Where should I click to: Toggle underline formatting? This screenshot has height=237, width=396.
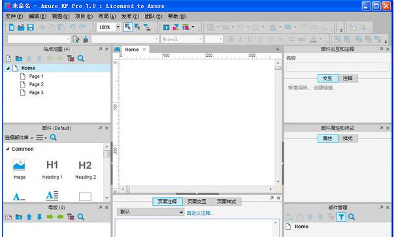tap(250, 39)
